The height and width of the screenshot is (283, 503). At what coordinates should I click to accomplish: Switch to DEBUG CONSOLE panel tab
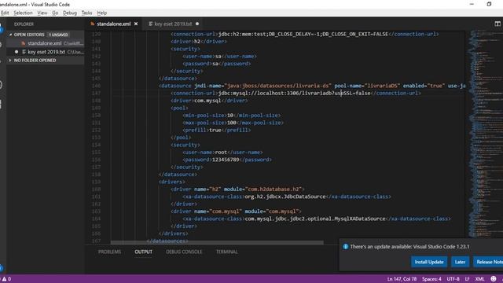point(184,252)
